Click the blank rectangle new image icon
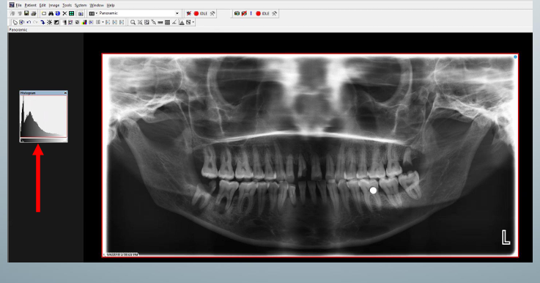Viewport: 540px width, 283px height. point(44,13)
